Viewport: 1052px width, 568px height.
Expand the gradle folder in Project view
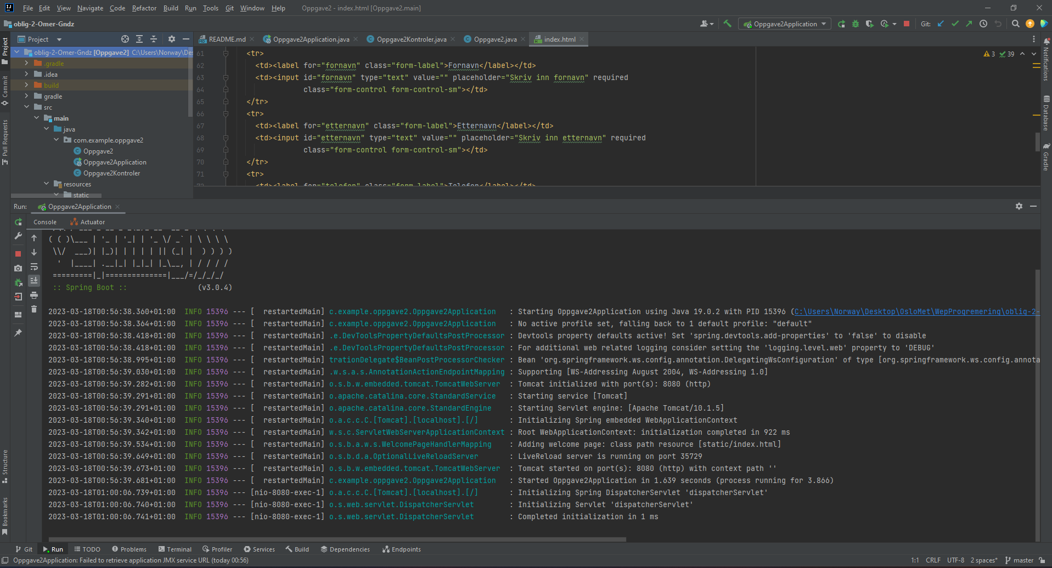tap(26, 96)
